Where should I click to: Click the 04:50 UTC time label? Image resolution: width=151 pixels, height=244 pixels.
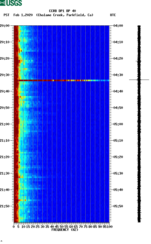tap(118, 108)
